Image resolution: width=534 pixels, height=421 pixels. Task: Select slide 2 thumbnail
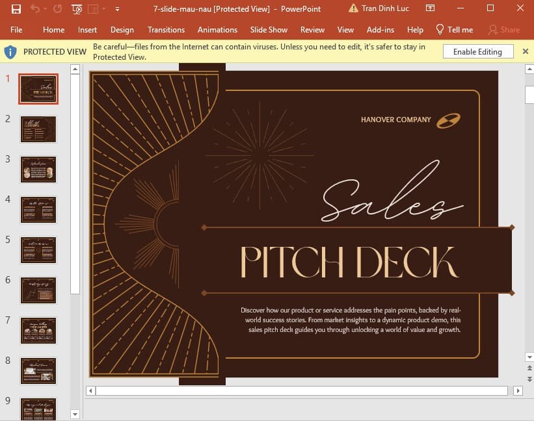click(x=38, y=129)
